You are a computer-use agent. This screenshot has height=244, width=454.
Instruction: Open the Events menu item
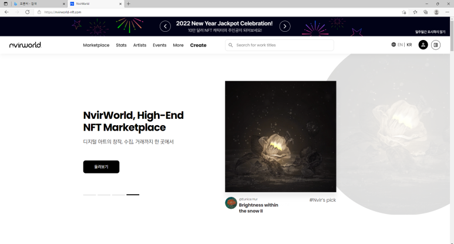[x=160, y=45]
